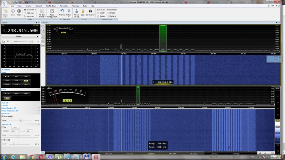This screenshot has width=285, height=160.
Task: Select the NFM mode button
Action: [x=26, y=81]
